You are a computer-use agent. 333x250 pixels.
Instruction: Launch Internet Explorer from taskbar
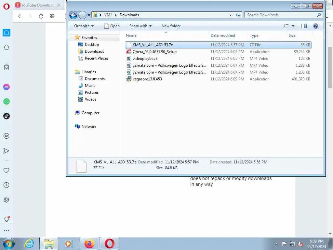(29, 243)
